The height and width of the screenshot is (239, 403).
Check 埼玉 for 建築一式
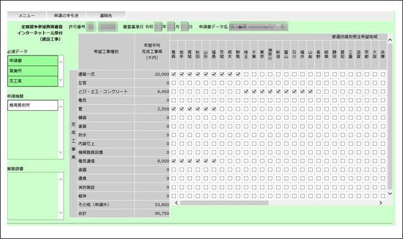(x=246, y=74)
